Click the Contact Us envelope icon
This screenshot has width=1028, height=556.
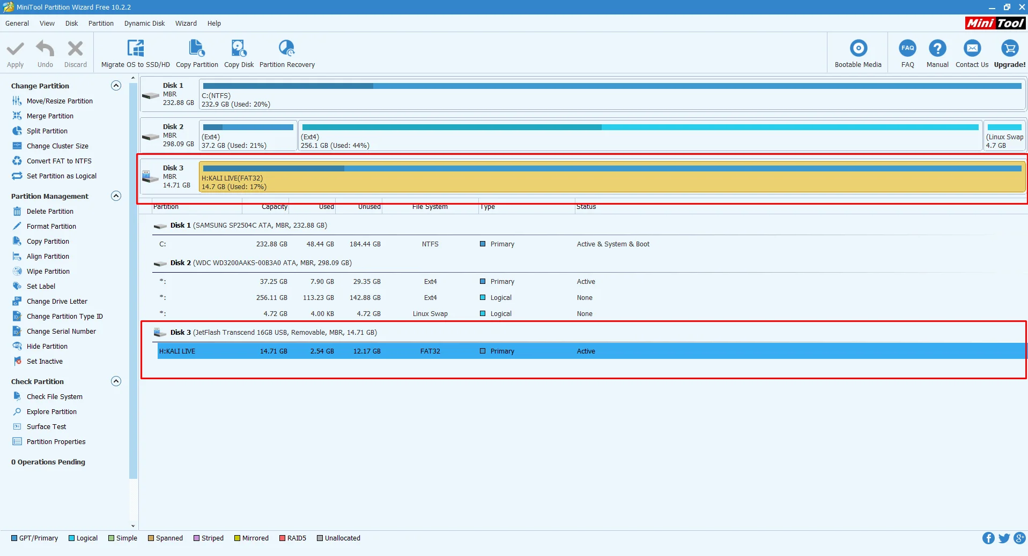[x=972, y=49]
